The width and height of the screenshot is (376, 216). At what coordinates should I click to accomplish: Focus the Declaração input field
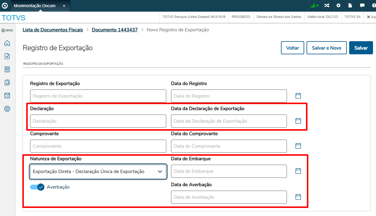coord(98,121)
